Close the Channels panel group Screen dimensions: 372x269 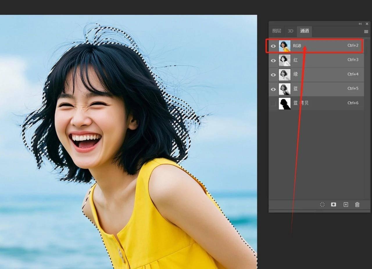point(367,24)
